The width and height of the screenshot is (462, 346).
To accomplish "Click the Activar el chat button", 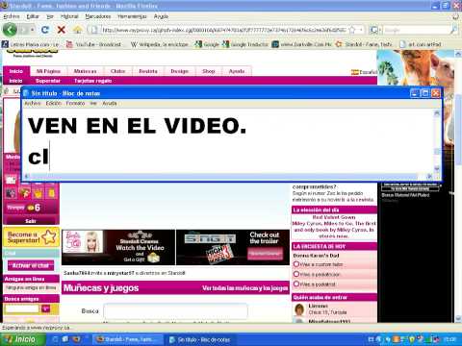I will click(31, 265).
